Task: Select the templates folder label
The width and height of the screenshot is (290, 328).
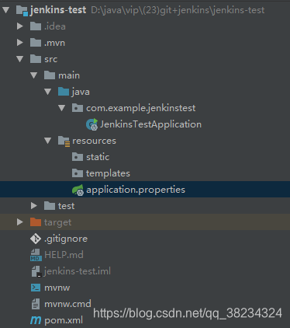Action: [x=108, y=173]
